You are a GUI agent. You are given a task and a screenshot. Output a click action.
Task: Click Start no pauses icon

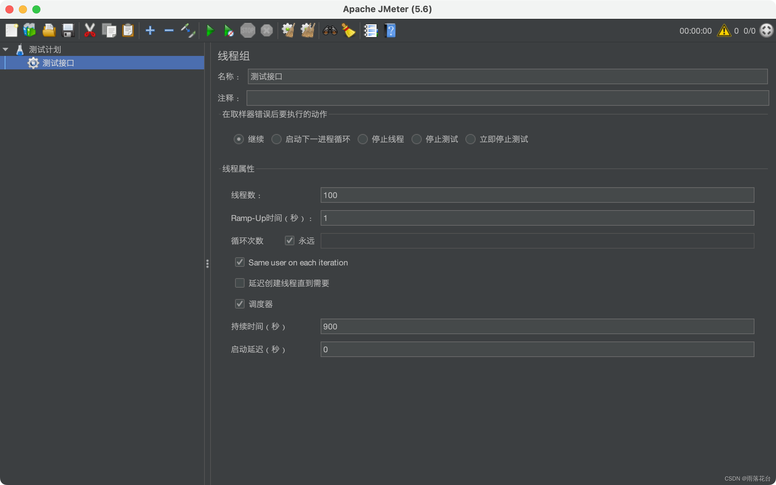pyautogui.click(x=229, y=31)
